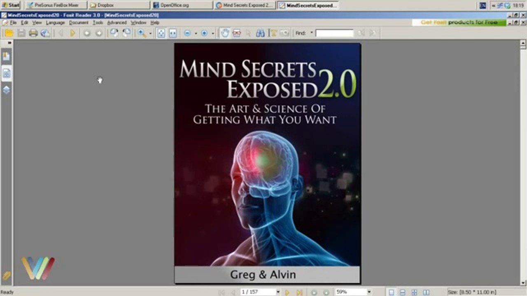Open the Edit menu
527x296 pixels.
(x=25, y=23)
